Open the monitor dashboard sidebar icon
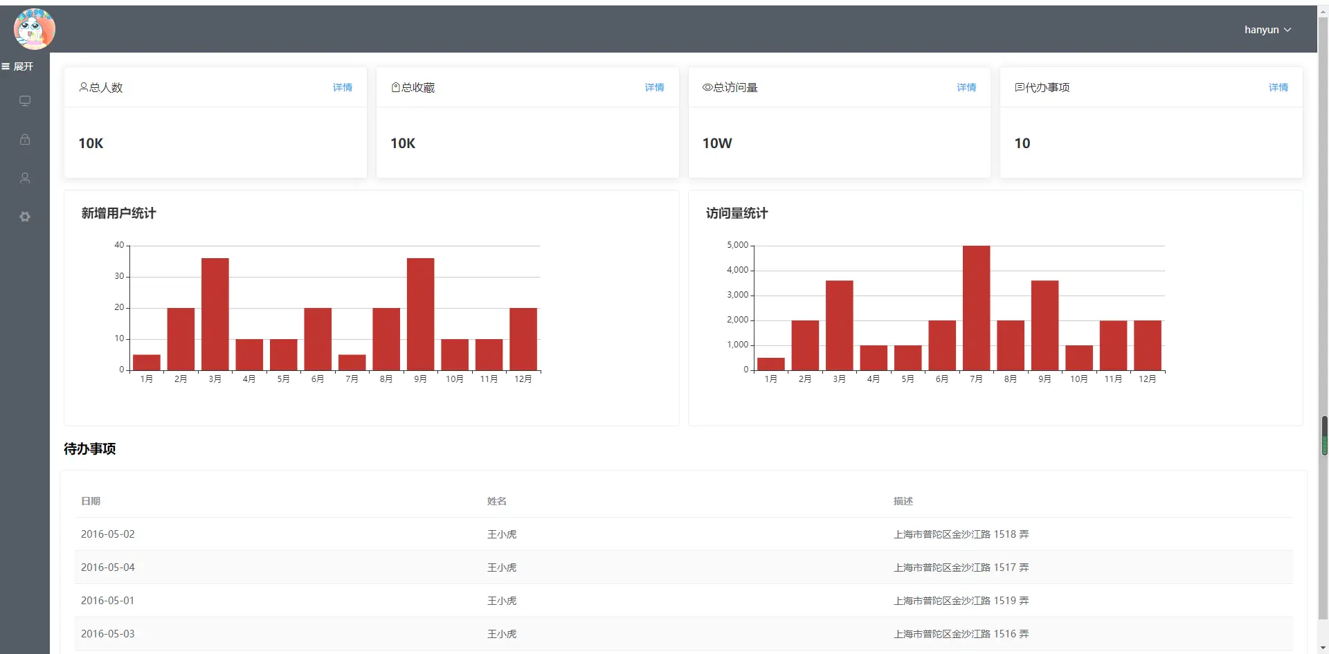 25,101
